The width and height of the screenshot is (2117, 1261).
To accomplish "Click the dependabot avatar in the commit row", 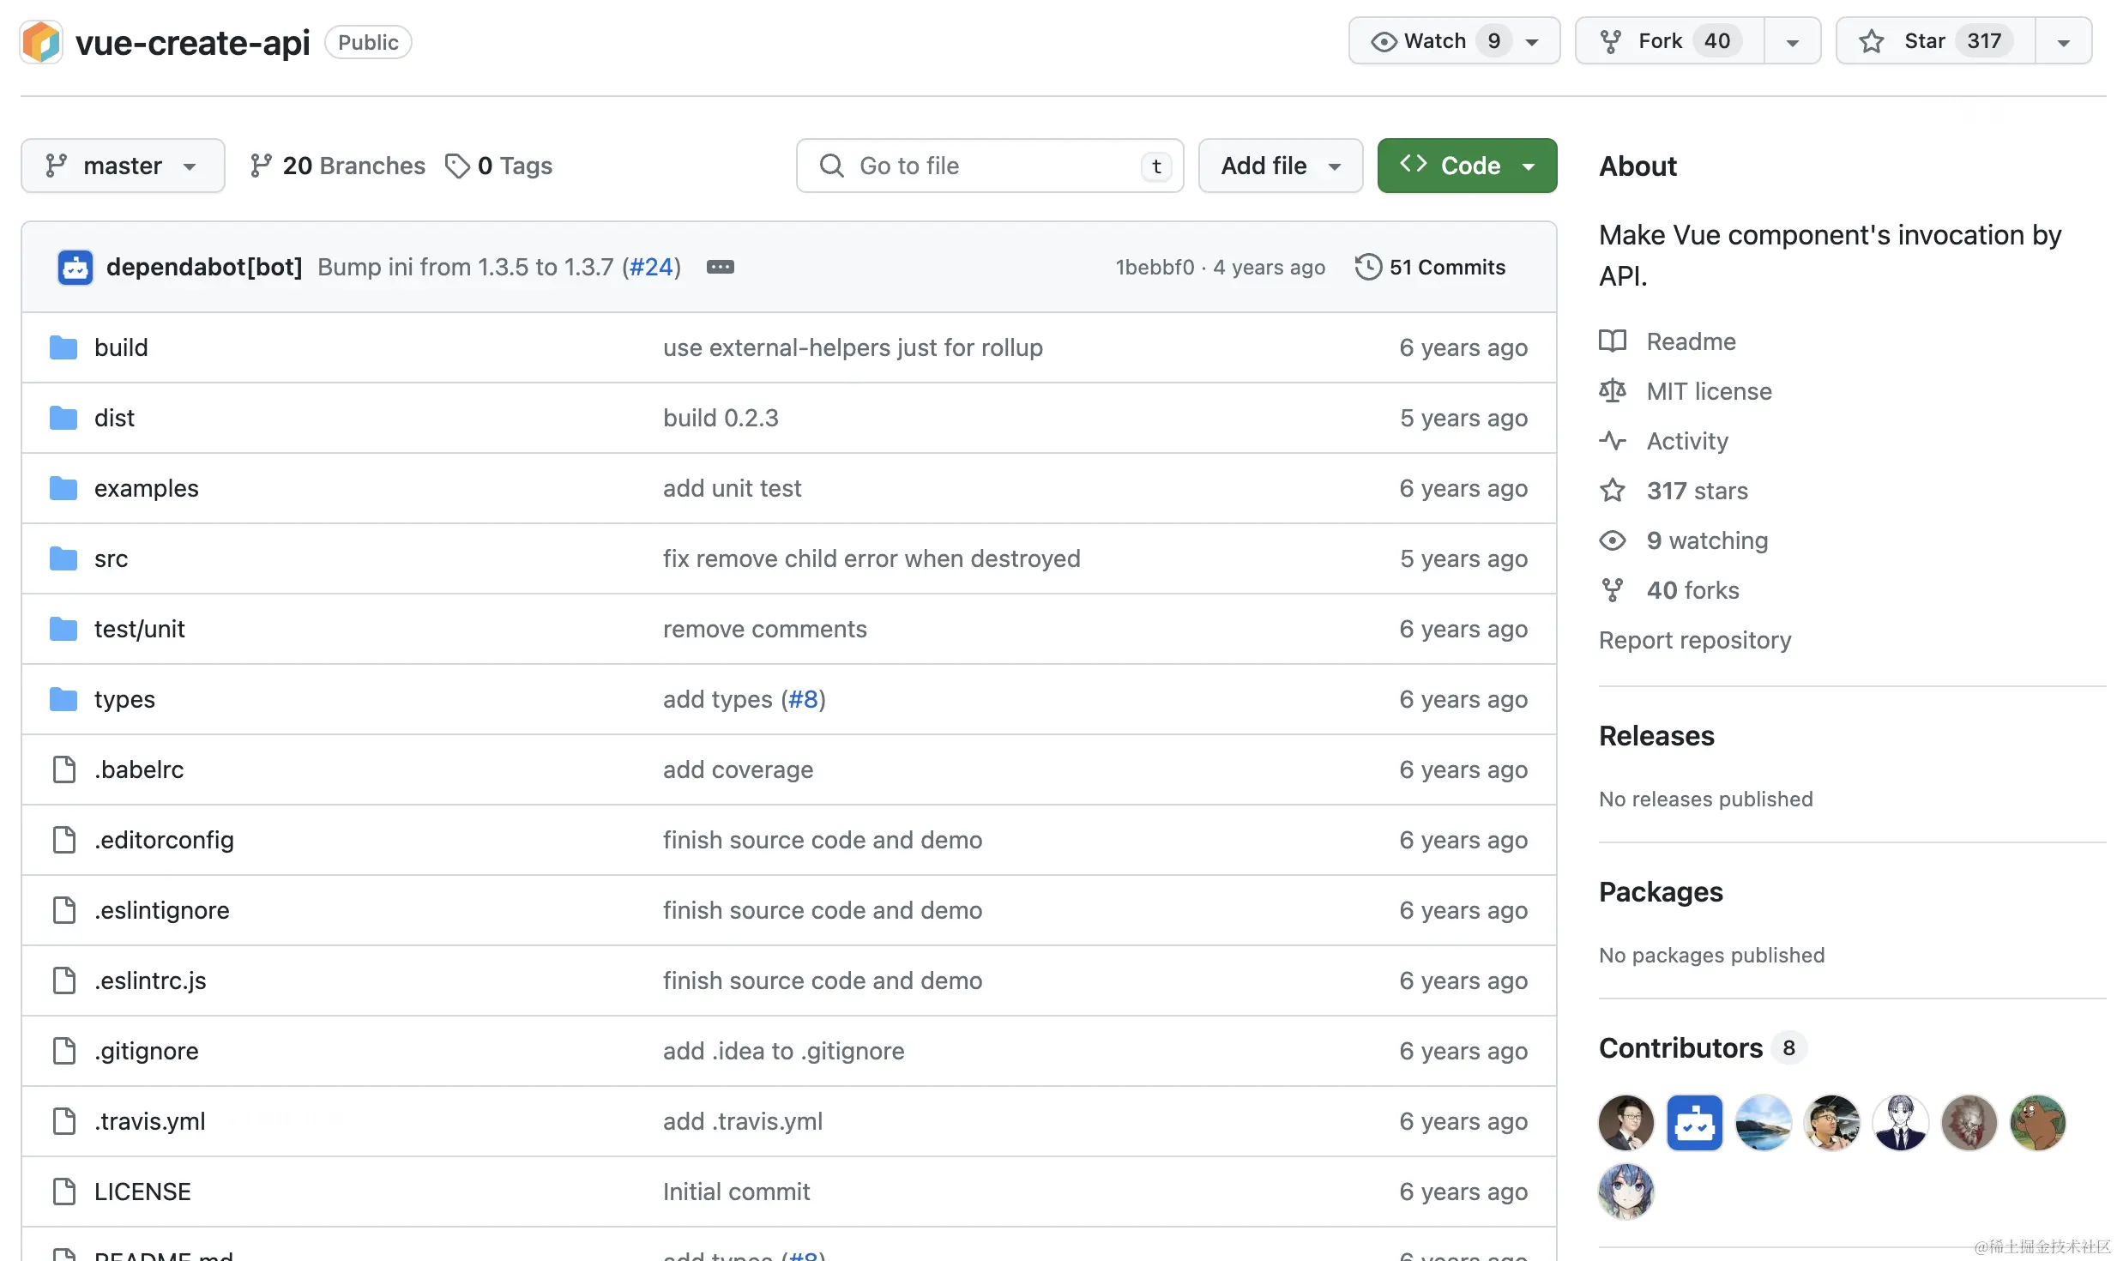I will tap(75, 268).
